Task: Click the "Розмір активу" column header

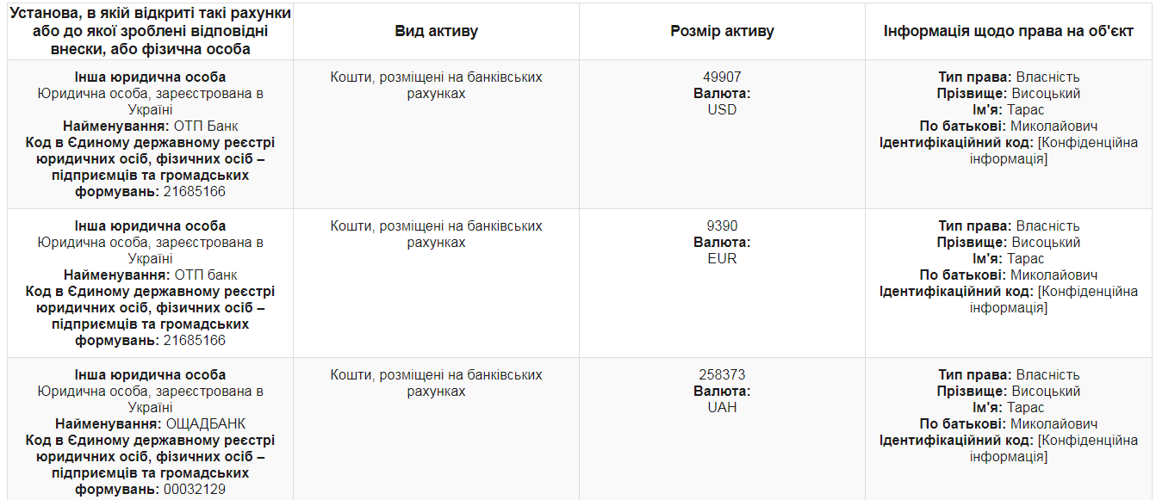Action: pyautogui.click(x=722, y=32)
